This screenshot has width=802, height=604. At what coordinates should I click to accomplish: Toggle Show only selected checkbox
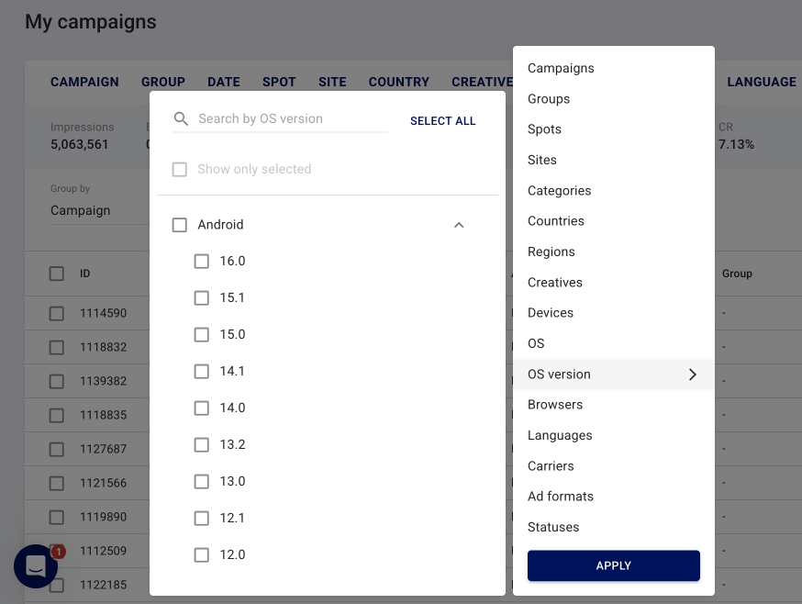coord(180,170)
